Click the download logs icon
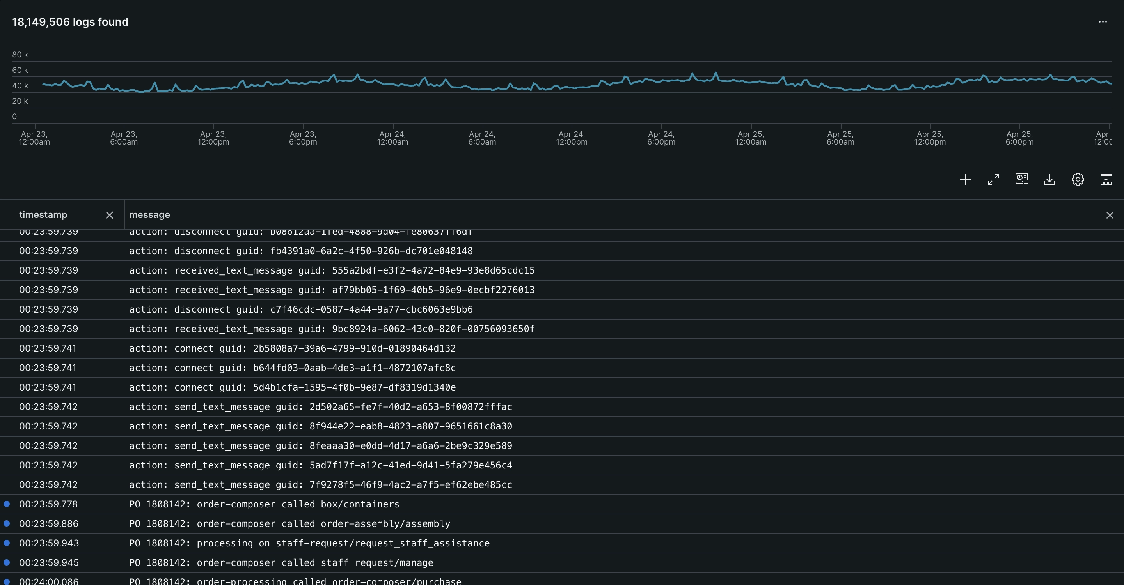The width and height of the screenshot is (1124, 585). [x=1049, y=180]
